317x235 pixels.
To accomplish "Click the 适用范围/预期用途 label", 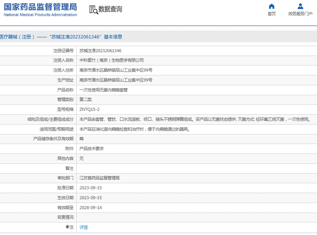I will 56,129.
